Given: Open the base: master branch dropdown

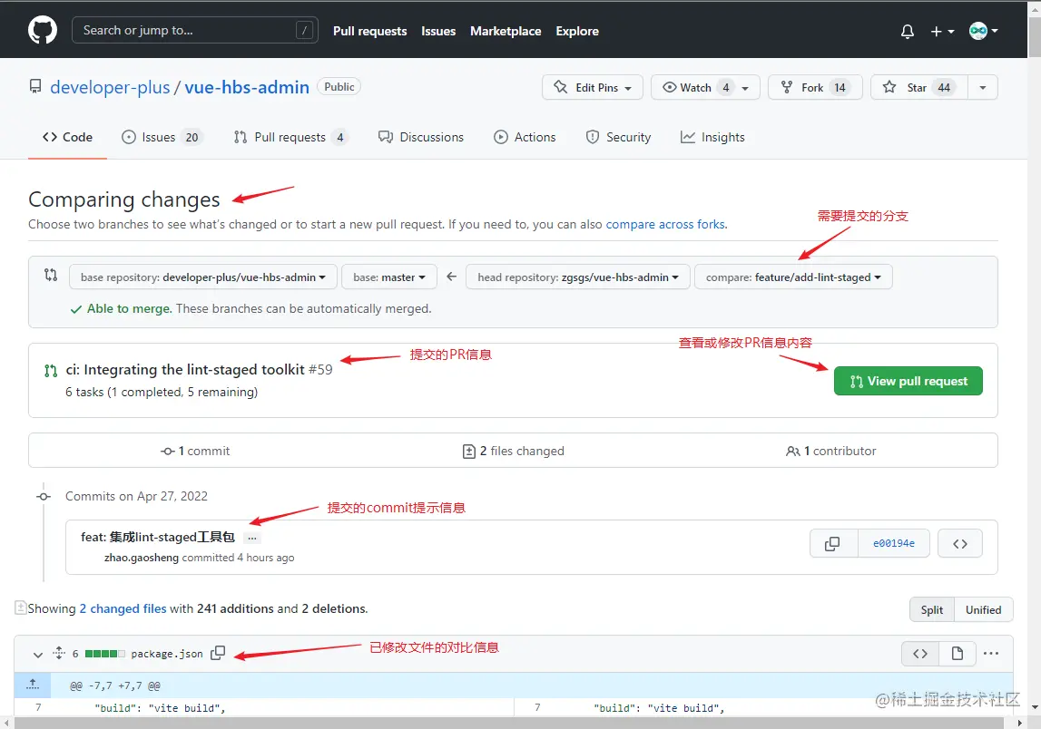Looking at the screenshot, I should pyautogui.click(x=389, y=277).
